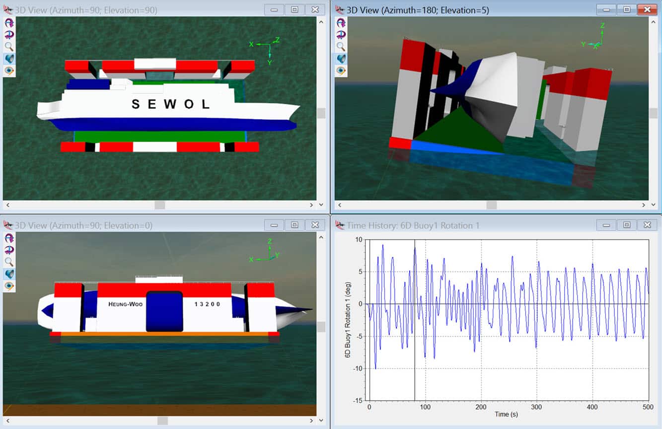
Task: Select zoom magnifier in Elevation=90 view
Action: coord(9,47)
